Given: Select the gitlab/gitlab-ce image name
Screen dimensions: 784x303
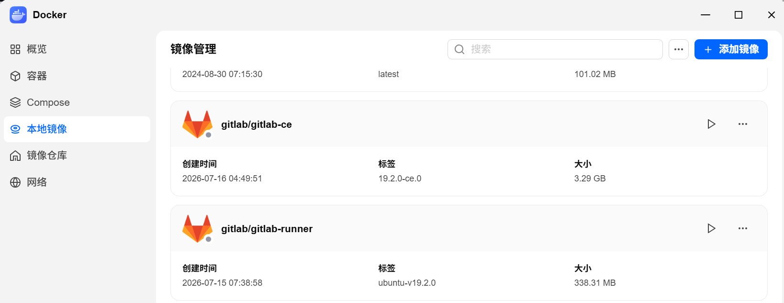Looking at the screenshot, I should 257,124.
